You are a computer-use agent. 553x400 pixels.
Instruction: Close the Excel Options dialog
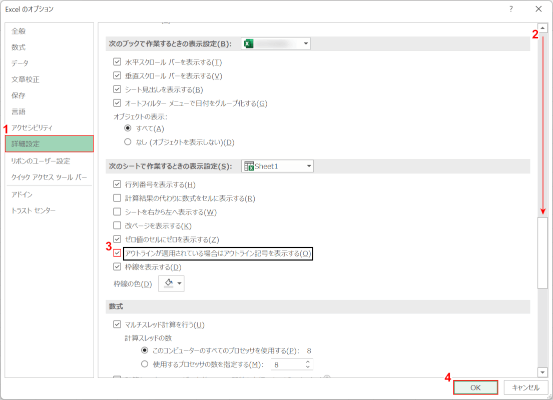point(538,9)
